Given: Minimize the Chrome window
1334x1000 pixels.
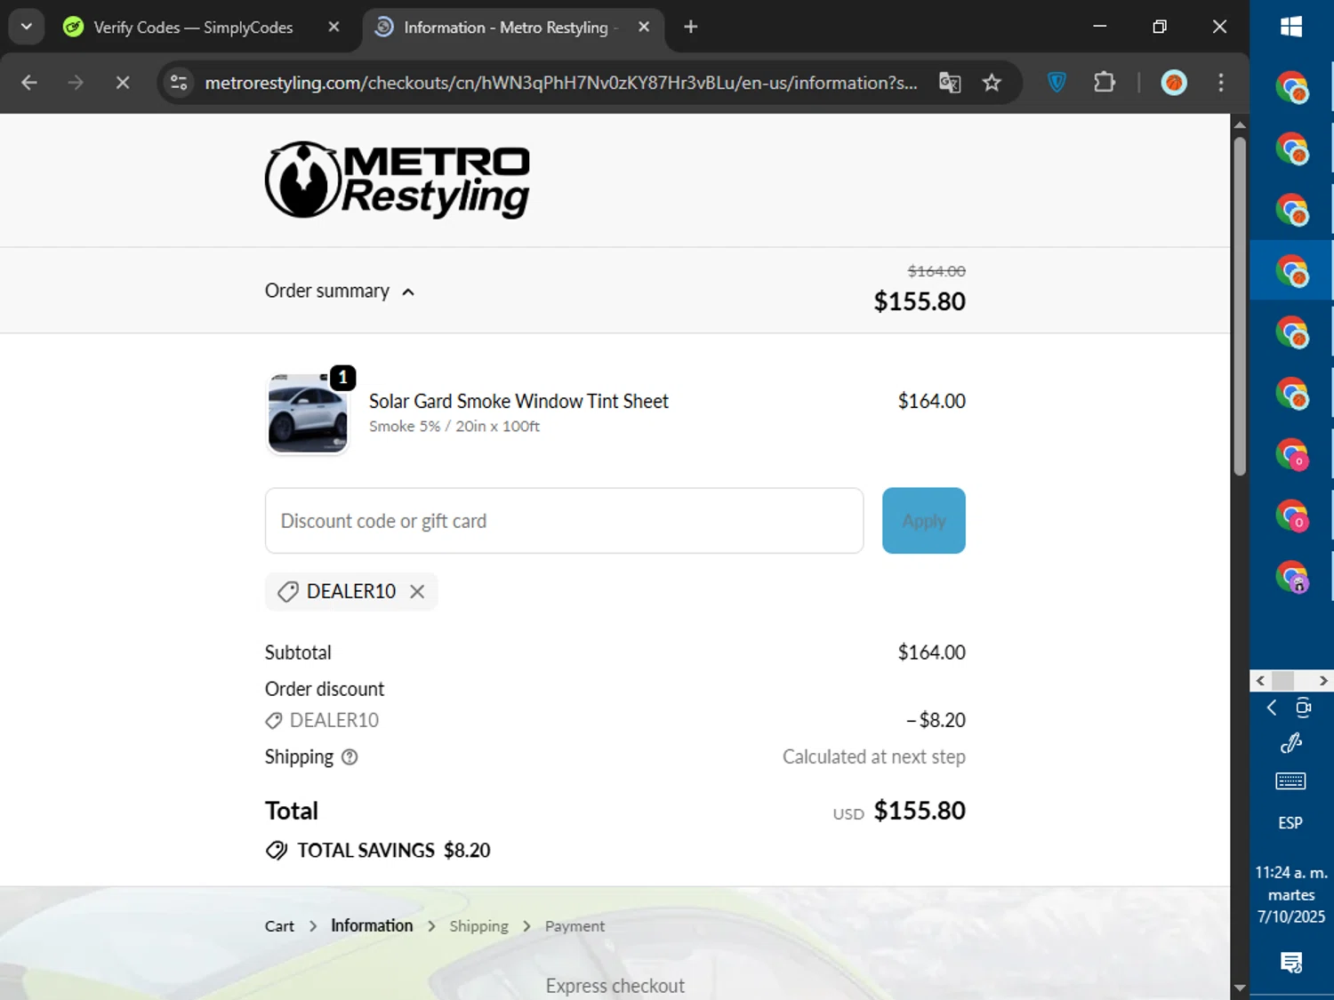Looking at the screenshot, I should tap(1100, 27).
